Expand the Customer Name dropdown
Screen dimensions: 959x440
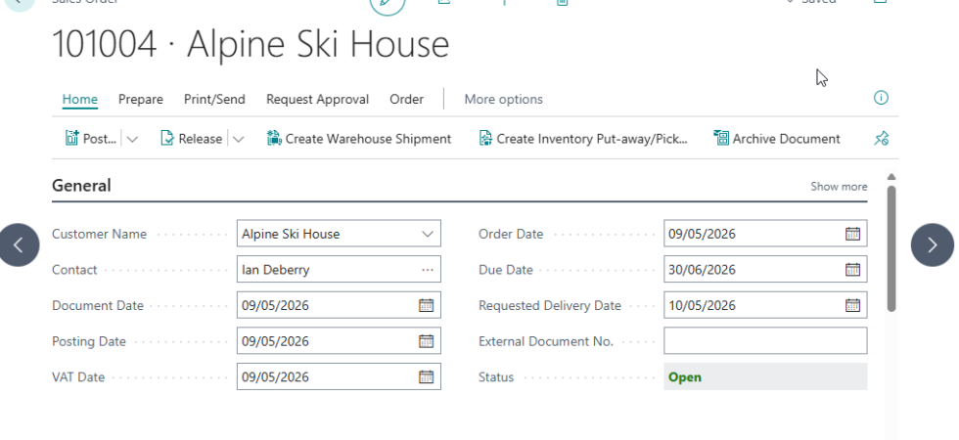pyautogui.click(x=427, y=234)
